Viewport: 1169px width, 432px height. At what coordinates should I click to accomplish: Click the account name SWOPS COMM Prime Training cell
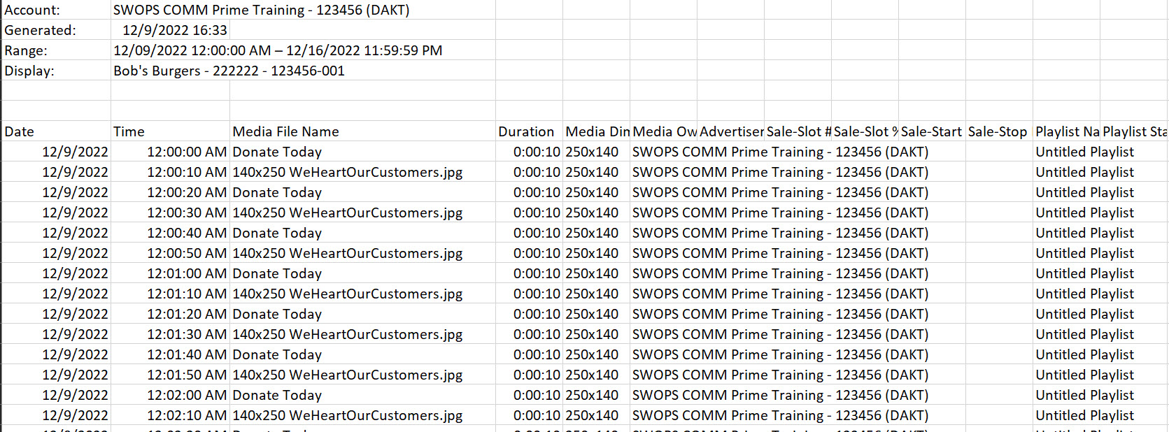pyautogui.click(x=261, y=10)
